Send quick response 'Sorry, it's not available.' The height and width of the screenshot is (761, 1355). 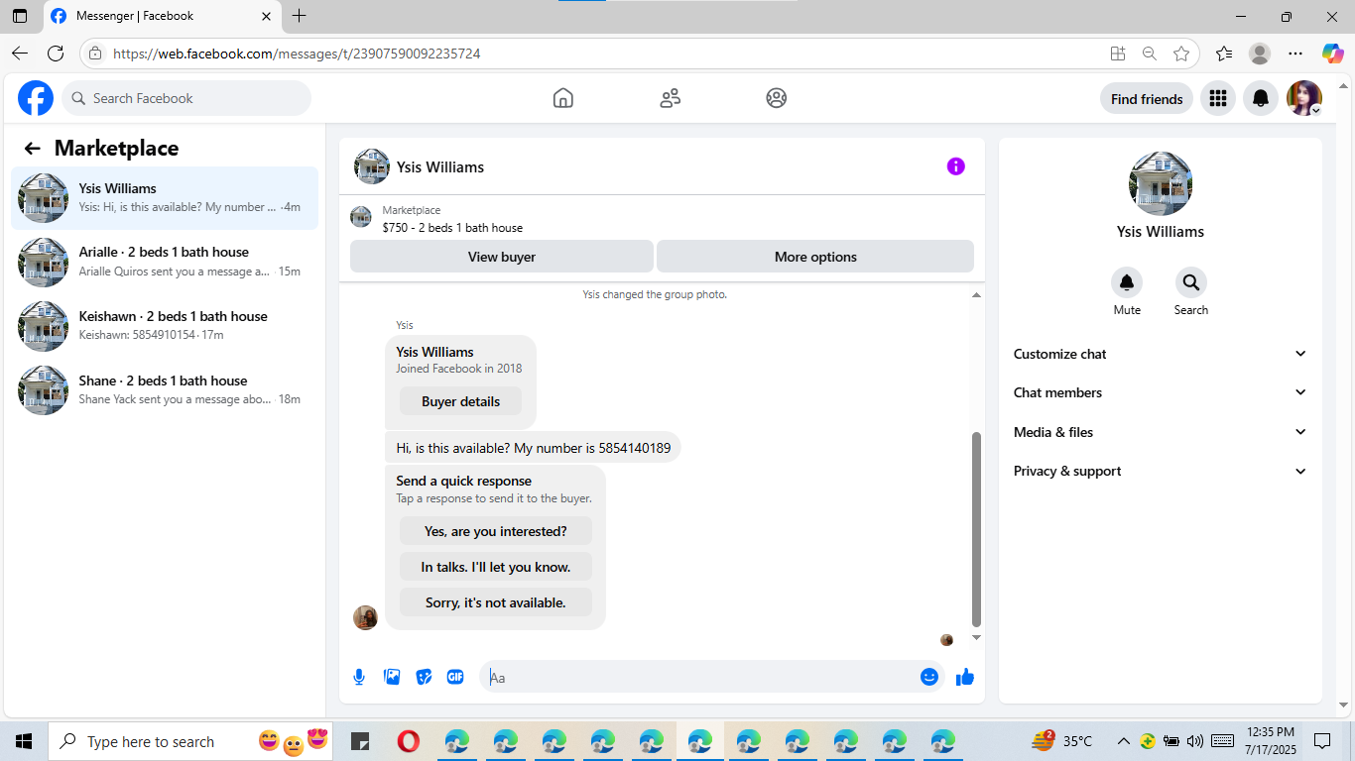point(496,602)
